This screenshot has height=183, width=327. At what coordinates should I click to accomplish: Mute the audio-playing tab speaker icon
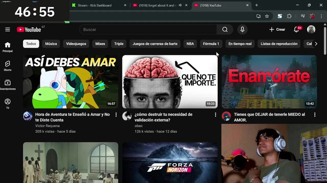point(180,5)
